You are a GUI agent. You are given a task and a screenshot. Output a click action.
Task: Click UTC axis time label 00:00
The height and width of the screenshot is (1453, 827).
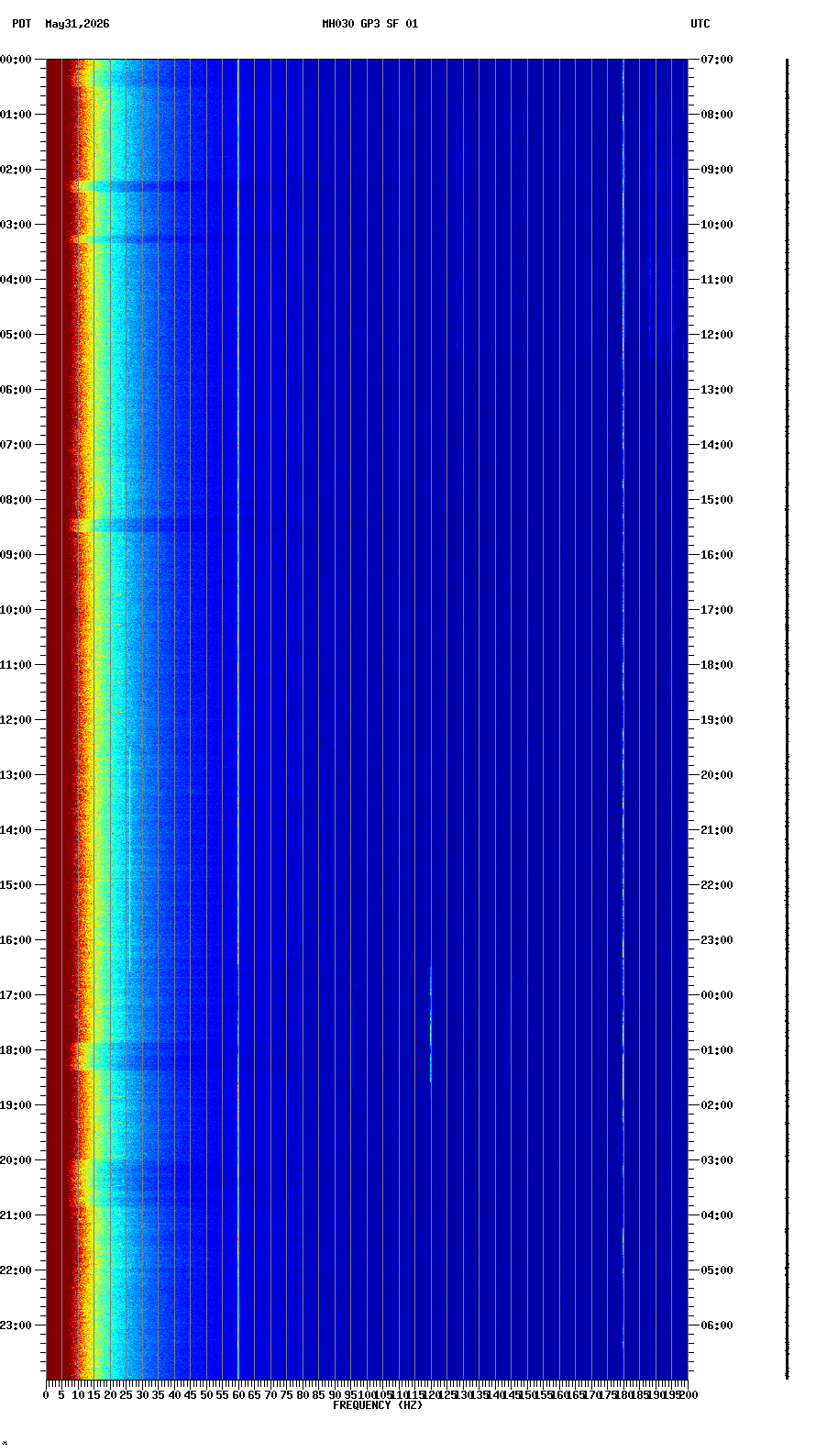pos(717,995)
